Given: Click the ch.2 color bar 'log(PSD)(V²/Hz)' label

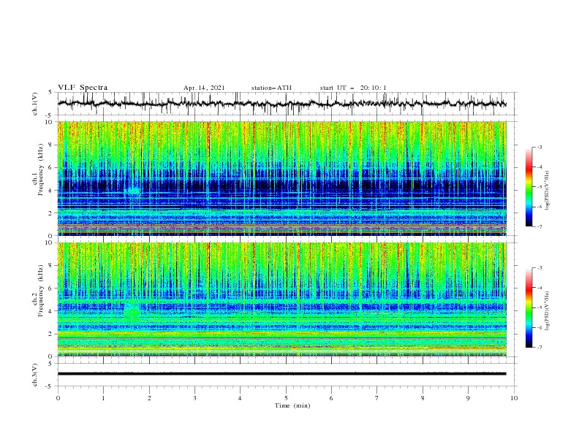Looking at the screenshot, I should tap(547, 311).
